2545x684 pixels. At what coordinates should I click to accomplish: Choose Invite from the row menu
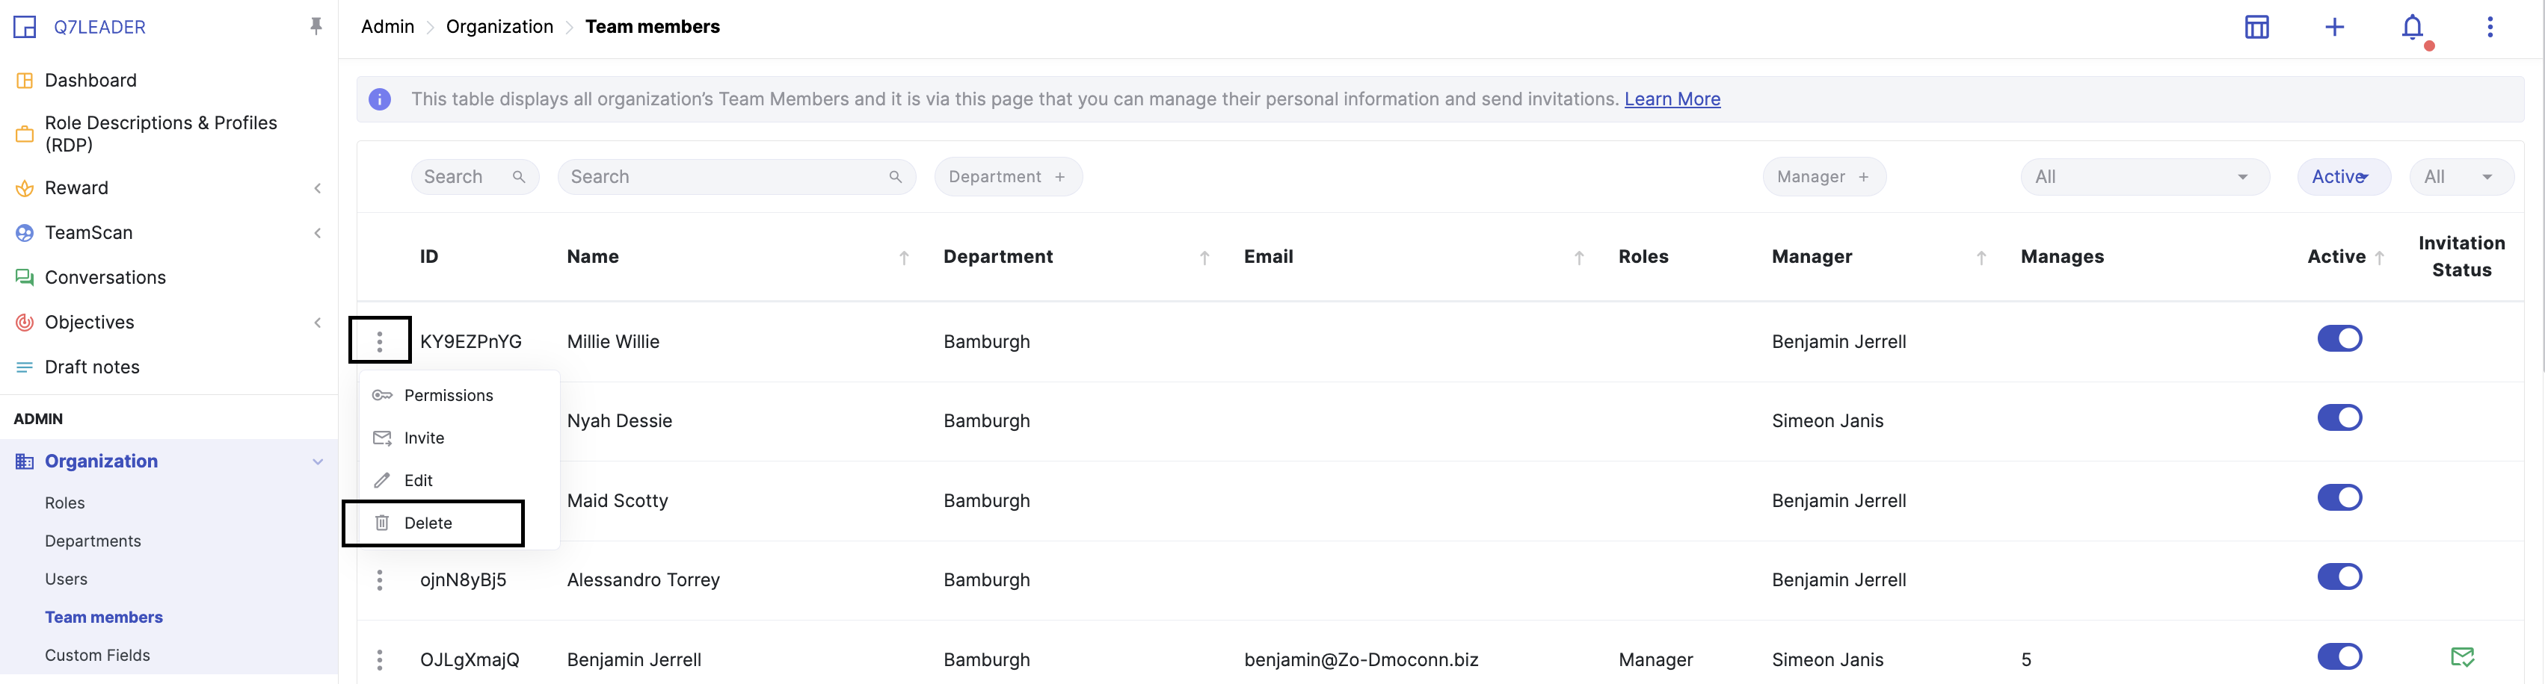(x=459, y=438)
